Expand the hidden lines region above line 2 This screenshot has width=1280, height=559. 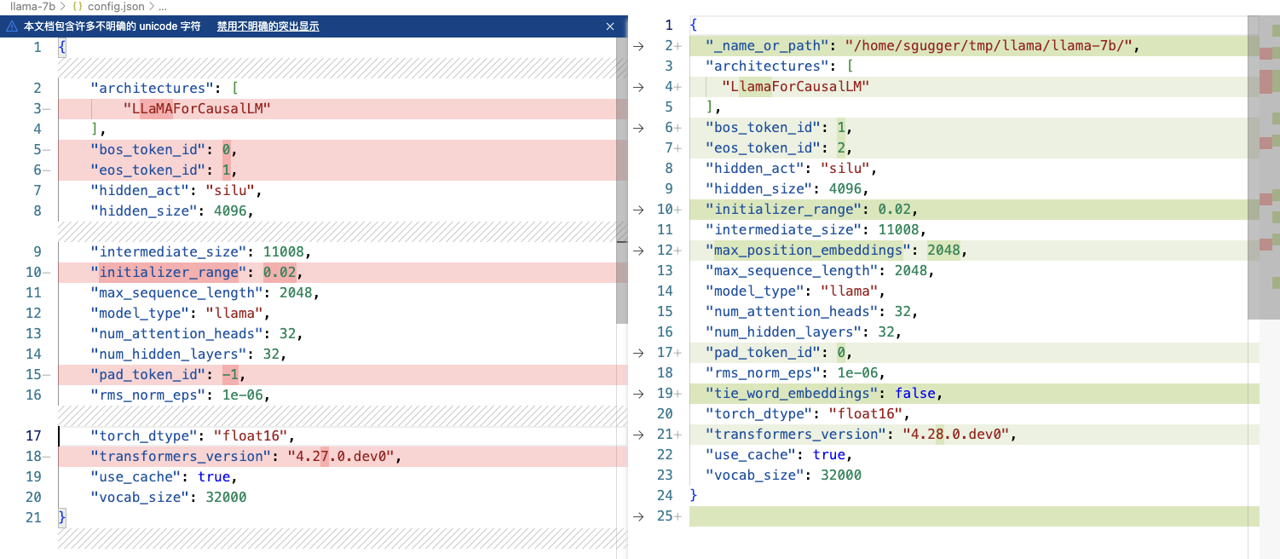point(341,66)
